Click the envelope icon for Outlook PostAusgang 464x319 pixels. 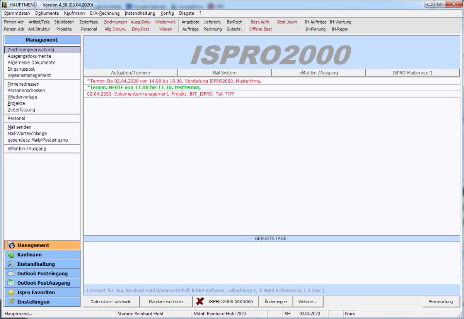point(11,283)
